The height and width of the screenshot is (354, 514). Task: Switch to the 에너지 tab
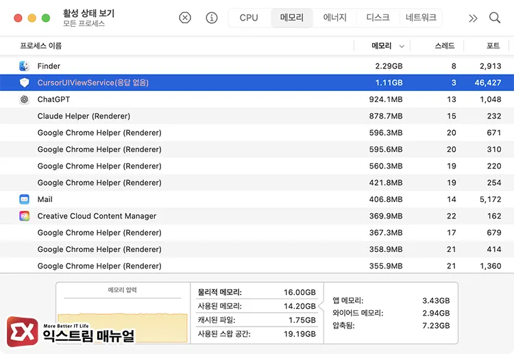click(334, 18)
